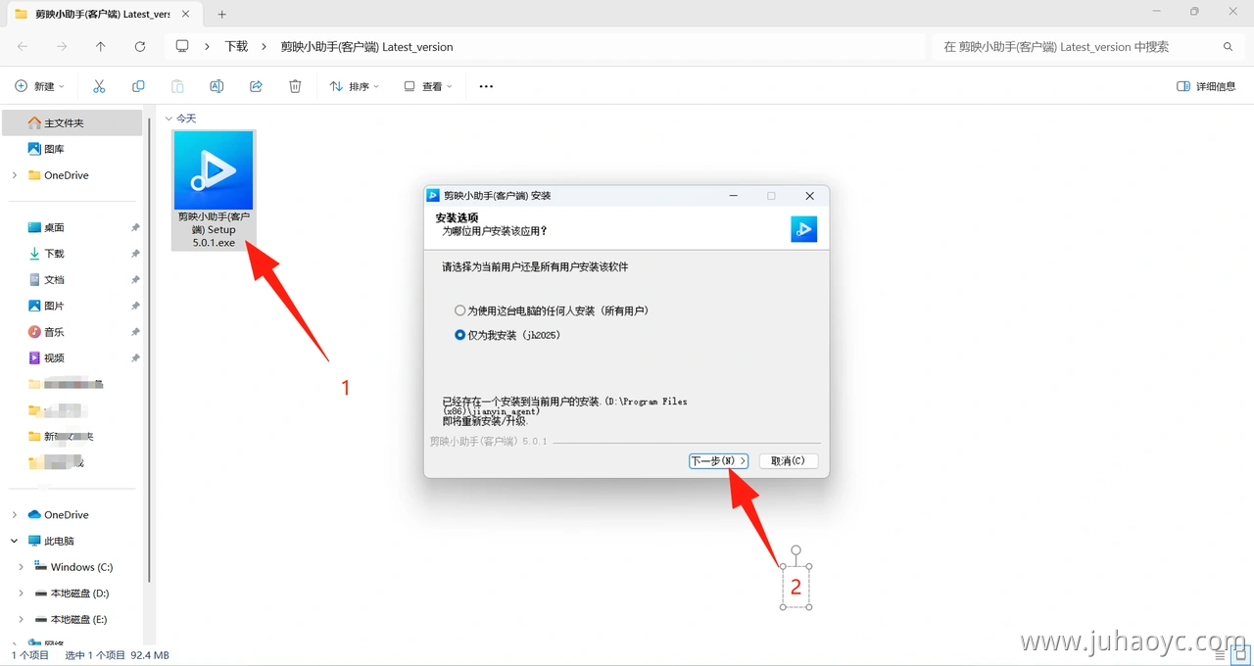Expand Windows (C:) drive node
Viewport: 1254px width, 666px height.
click(22, 567)
